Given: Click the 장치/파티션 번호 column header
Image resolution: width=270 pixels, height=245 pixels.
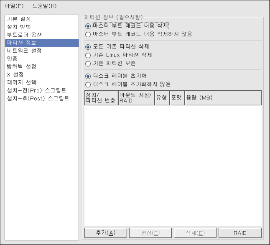Looking at the screenshot, I should pyautogui.click(x=101, y=98).
